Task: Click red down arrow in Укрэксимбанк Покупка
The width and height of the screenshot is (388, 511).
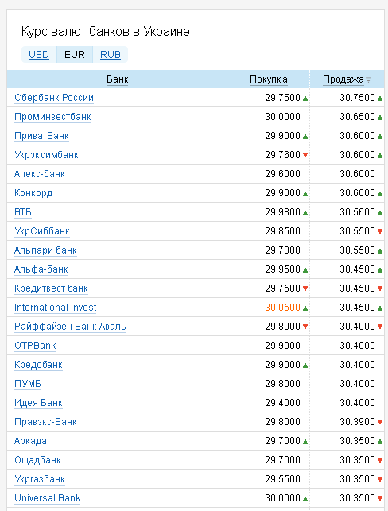Action: point(305,155)
